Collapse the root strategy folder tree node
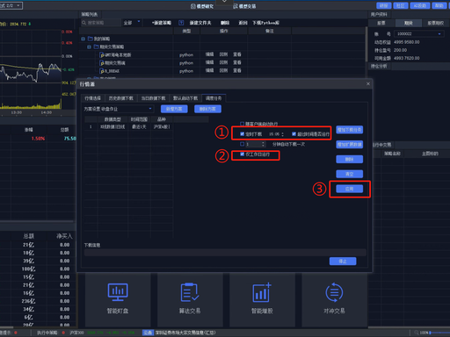The image size is (450, 337). (x=83, y=39)
